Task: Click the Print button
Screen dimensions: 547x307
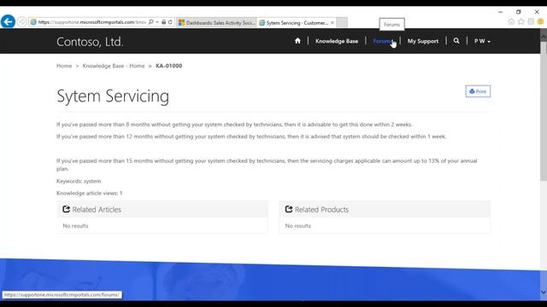Action: 478,91
